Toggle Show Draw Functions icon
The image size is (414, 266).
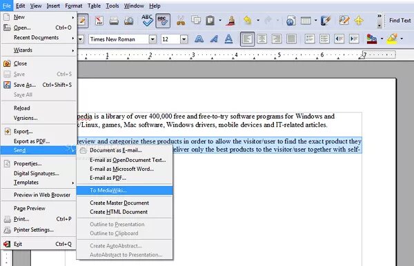pos(326,21)
